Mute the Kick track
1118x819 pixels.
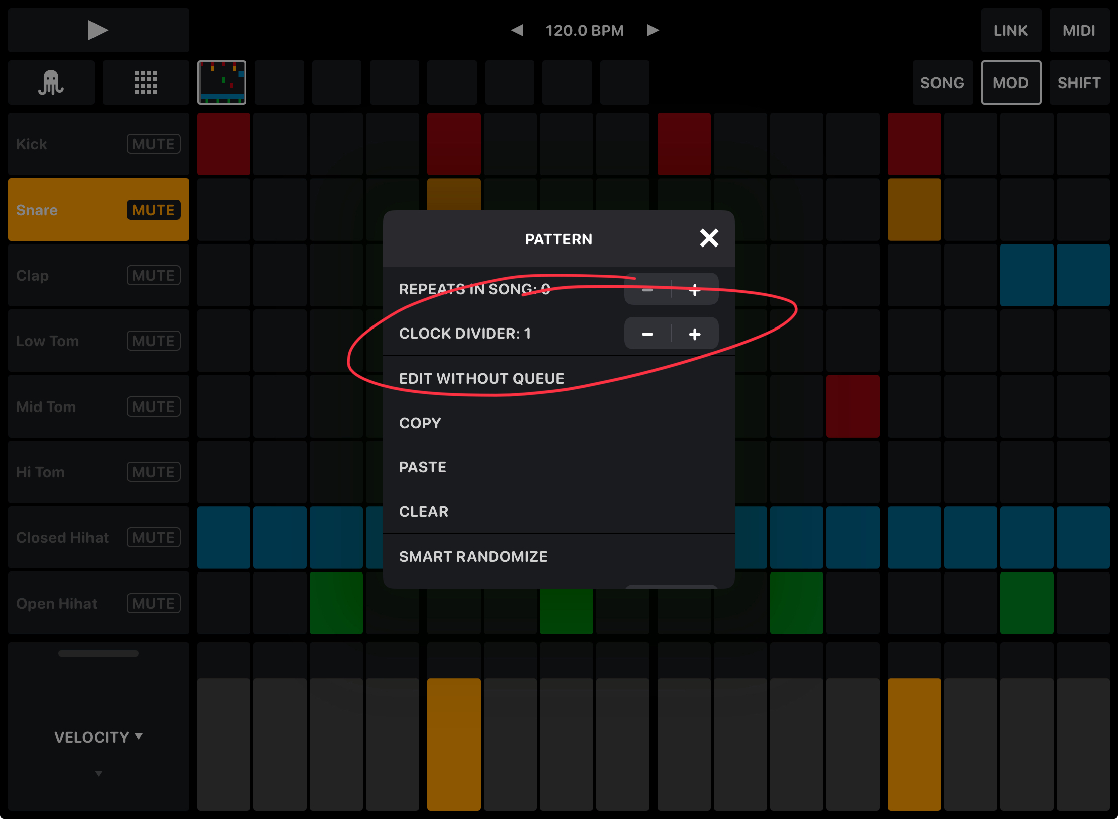153,144
